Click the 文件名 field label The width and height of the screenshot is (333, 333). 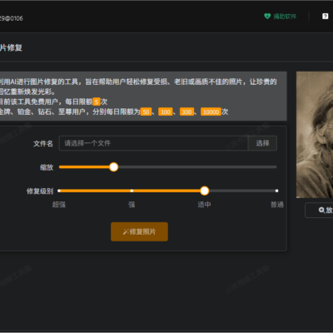43,143
